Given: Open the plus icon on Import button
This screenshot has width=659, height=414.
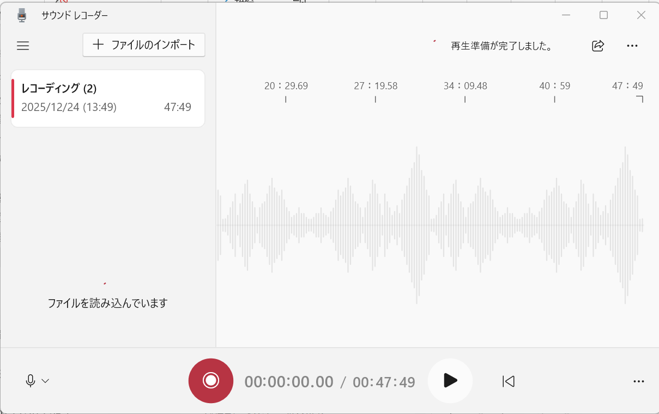Looking at the screenshot, I should [98, 45].
